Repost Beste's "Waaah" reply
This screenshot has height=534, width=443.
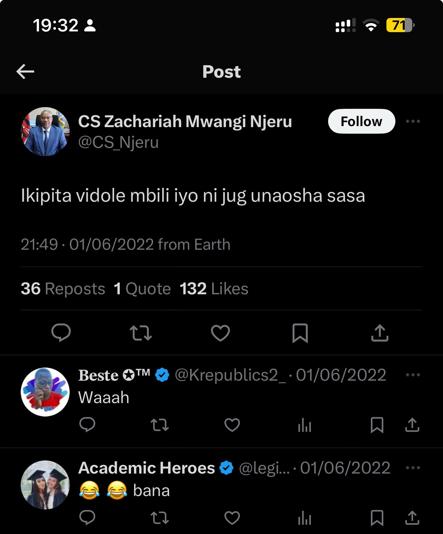coord(160,425)
